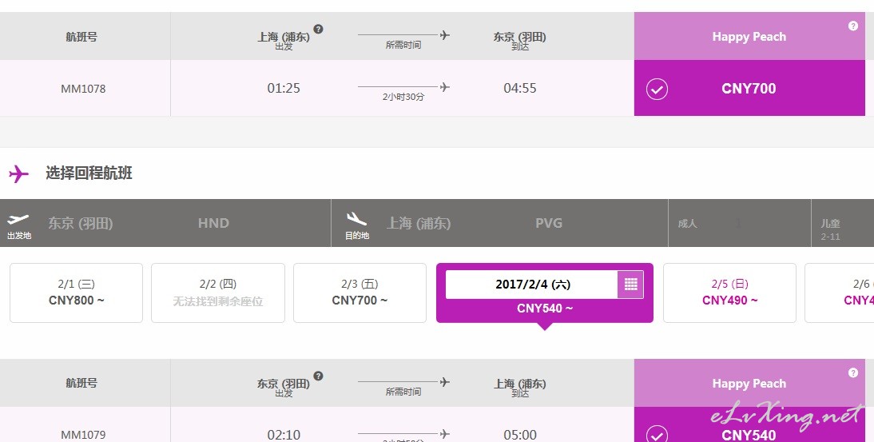Click the landing plane icon for 目的地
The width and height of the screenshot is (874, 442).
357,218
